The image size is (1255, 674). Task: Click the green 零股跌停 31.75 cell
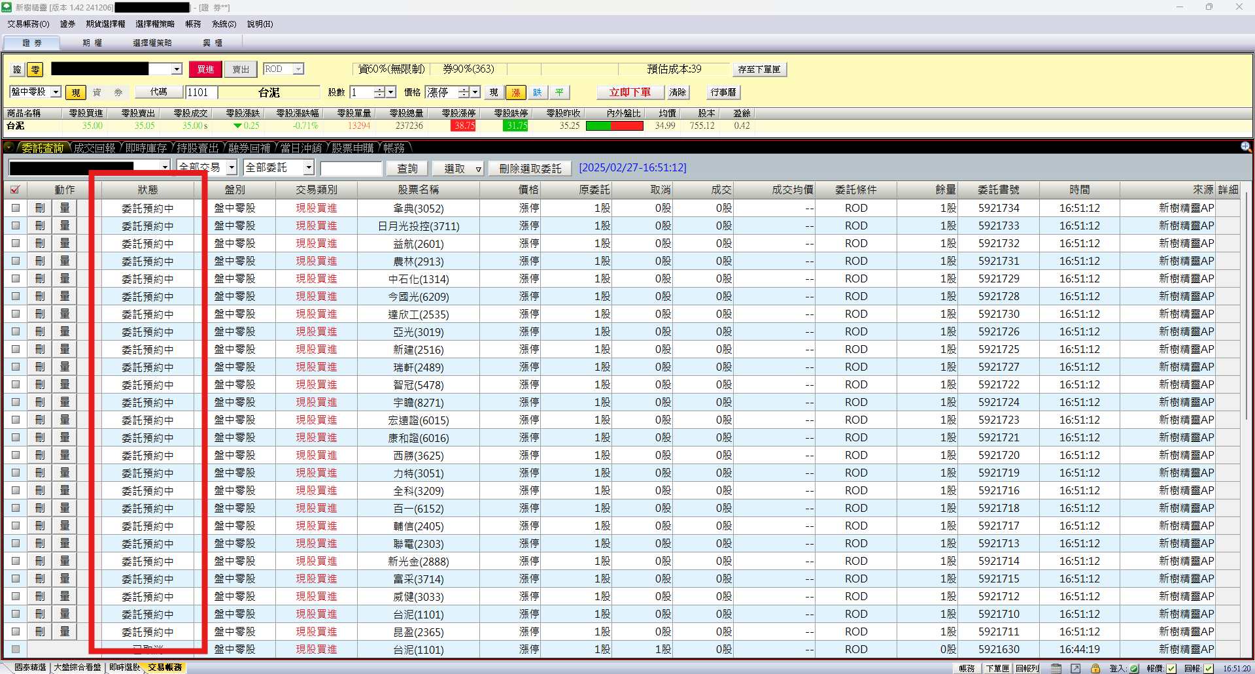pos(515,126)
